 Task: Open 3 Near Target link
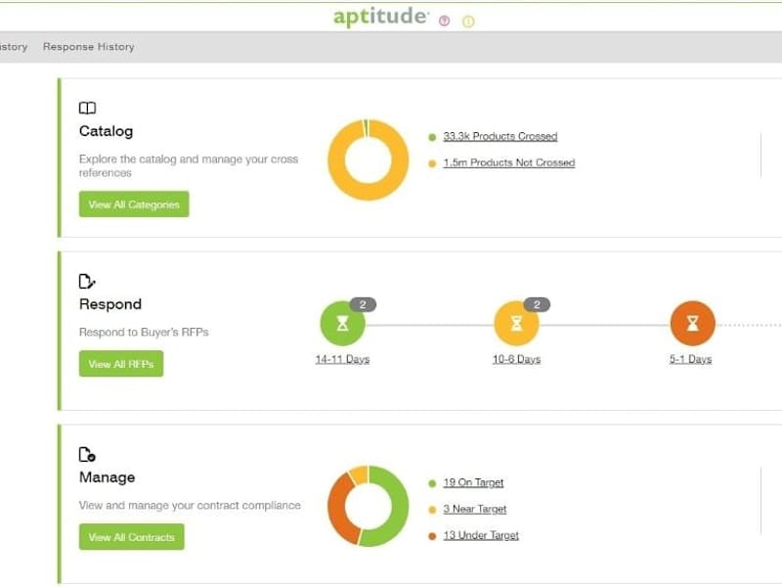click(475, 509)
